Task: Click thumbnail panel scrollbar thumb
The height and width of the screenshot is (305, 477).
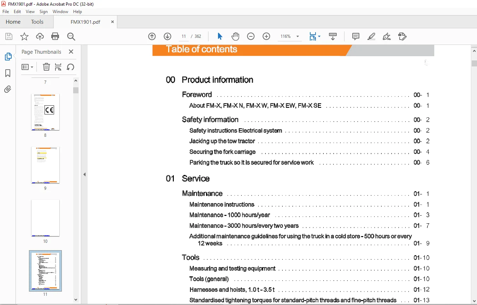Action: tap(76, 90)
